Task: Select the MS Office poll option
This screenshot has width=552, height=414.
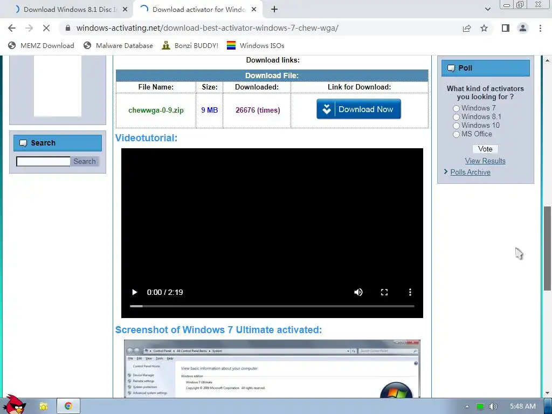Action: [456, 134]
